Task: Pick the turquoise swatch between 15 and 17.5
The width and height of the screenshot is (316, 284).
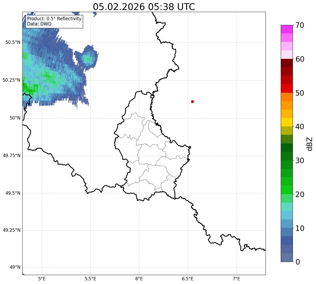Action: [x=287, y=207]
